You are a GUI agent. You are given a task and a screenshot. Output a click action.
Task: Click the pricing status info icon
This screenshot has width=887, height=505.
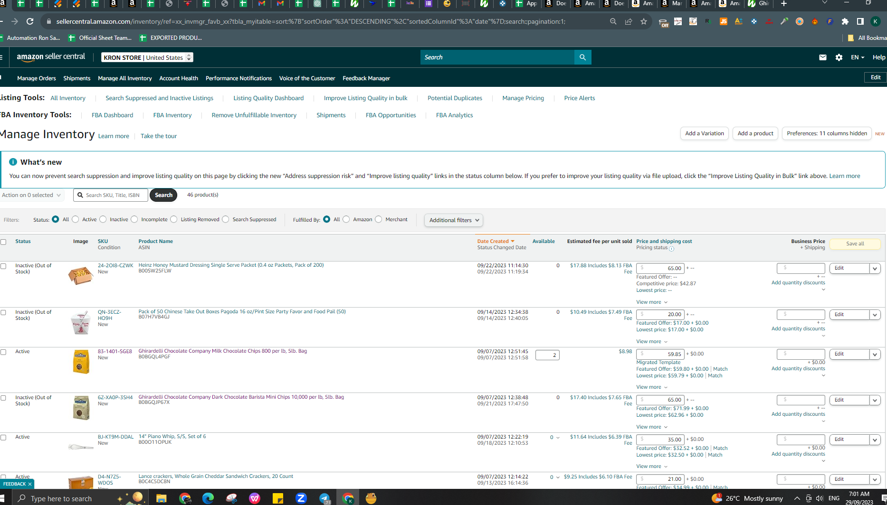671,249
